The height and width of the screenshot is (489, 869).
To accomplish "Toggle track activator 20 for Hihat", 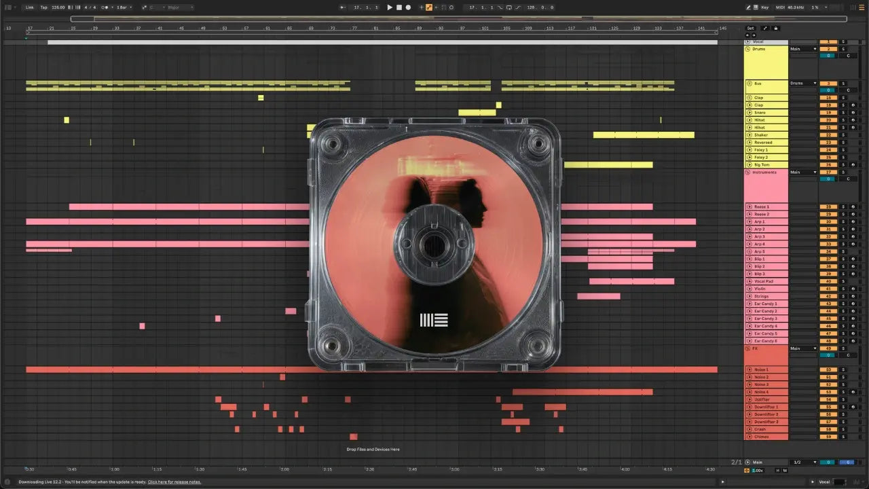I will 828,120.
